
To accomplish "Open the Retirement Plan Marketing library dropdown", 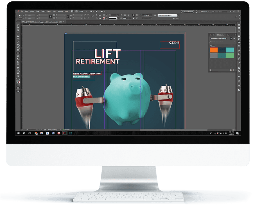I will coord(220,39).
